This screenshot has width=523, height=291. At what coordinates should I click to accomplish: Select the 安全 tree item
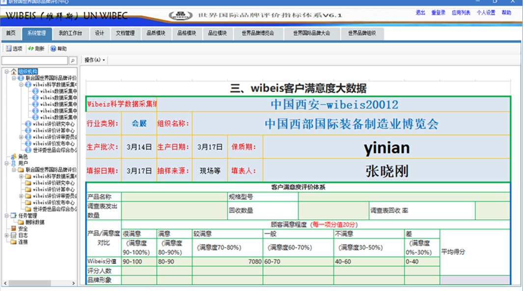click(x=23, y=229)
